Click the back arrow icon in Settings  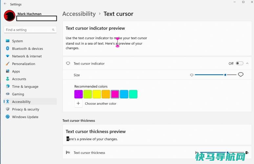tap(5, 4)
